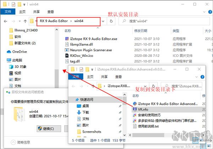Click the 文件 tab in the iZotope.RX8 window

pyautogui.click(x=76, y=76)
